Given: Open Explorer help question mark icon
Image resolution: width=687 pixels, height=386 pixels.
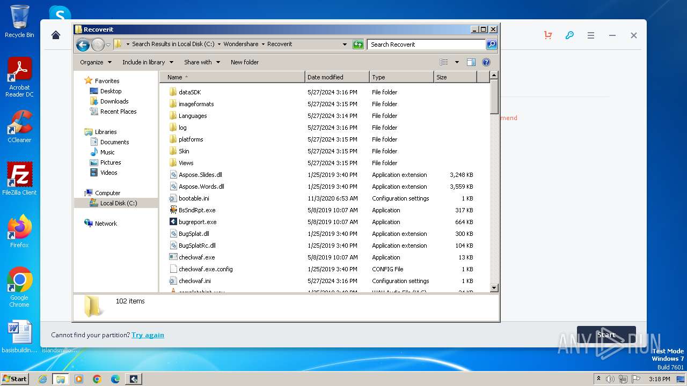Looking at the screenshot, I should pos(486,62).
